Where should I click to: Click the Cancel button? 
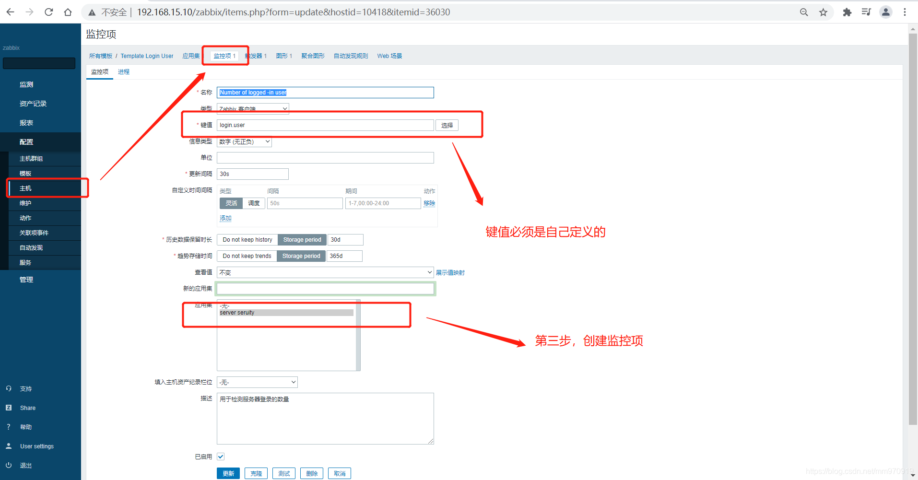pyautogui.click(x=340, y=473)
